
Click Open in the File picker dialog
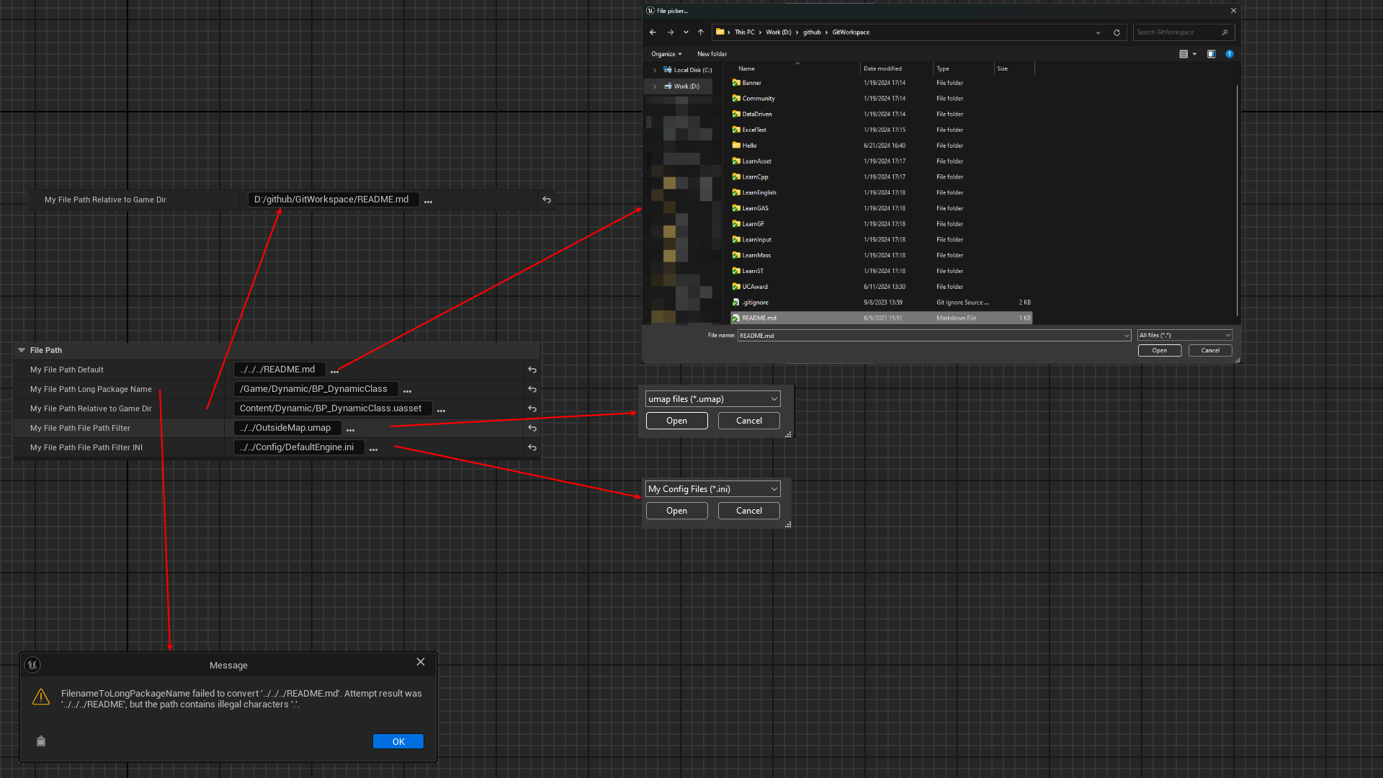(x=1159, y=351)
